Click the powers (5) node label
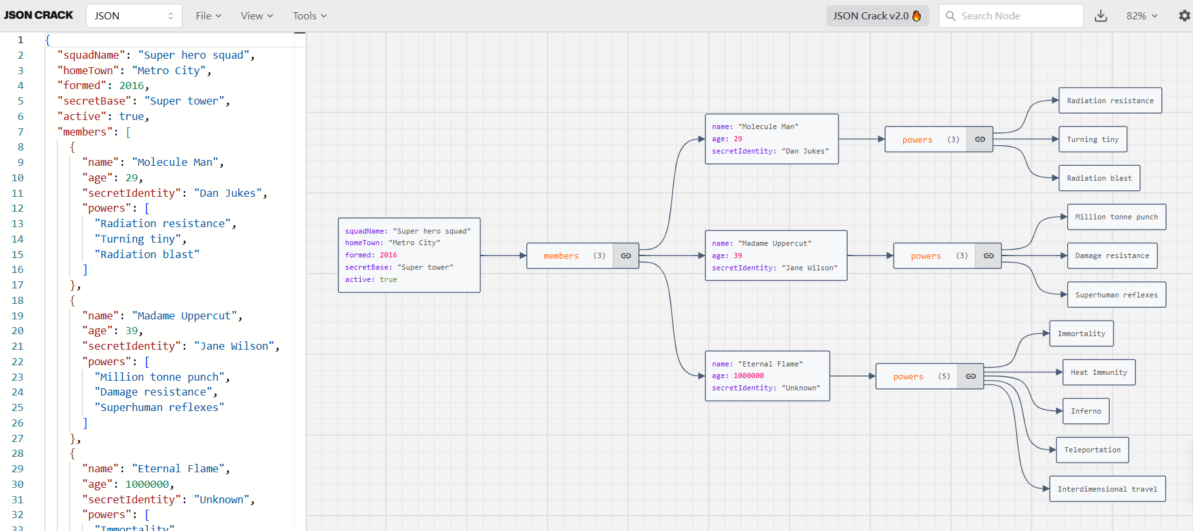The image size is (1193, 531). [x=908, y=376]
